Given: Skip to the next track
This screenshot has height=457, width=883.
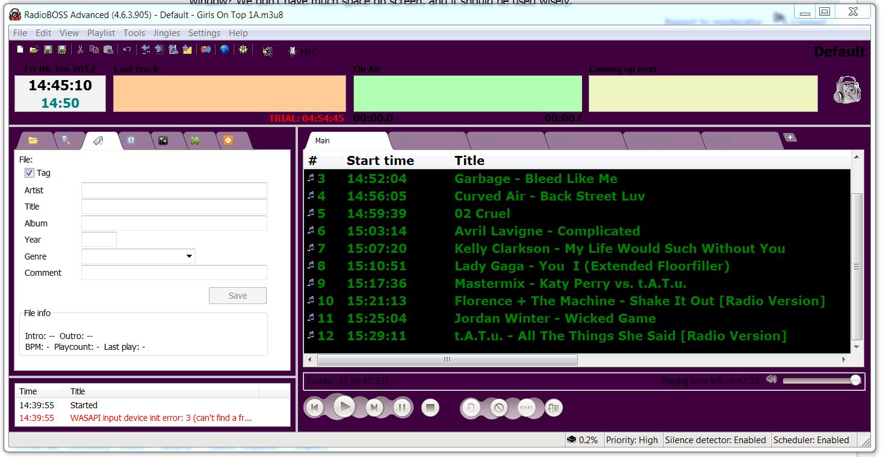Looking at the screenshot, I should tap(374, 408).
